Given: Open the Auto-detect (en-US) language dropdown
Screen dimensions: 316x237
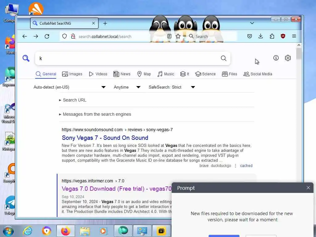Looking at the screenshot, I should 69,87.
